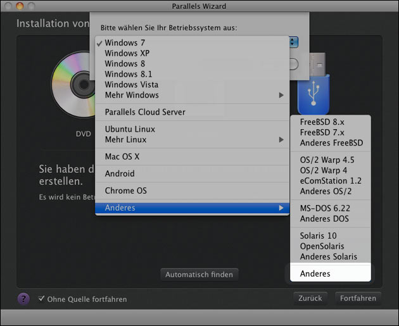Choose OpenSolaris

pyautogui.click(x=331, y=246)
